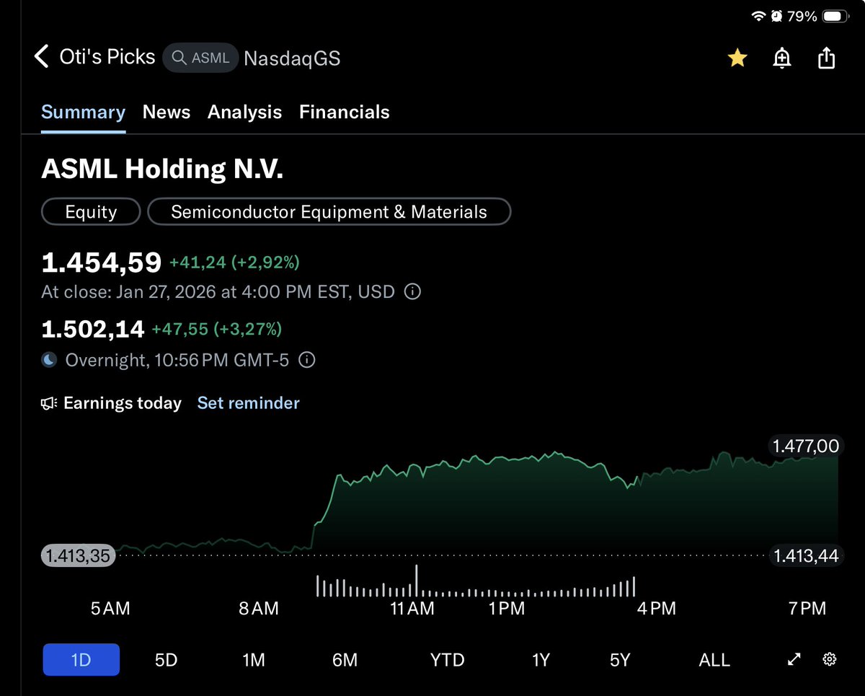Viewport: 865px width, 696px height.
Task: Select the ALL chart range
Action: [714, 660]
